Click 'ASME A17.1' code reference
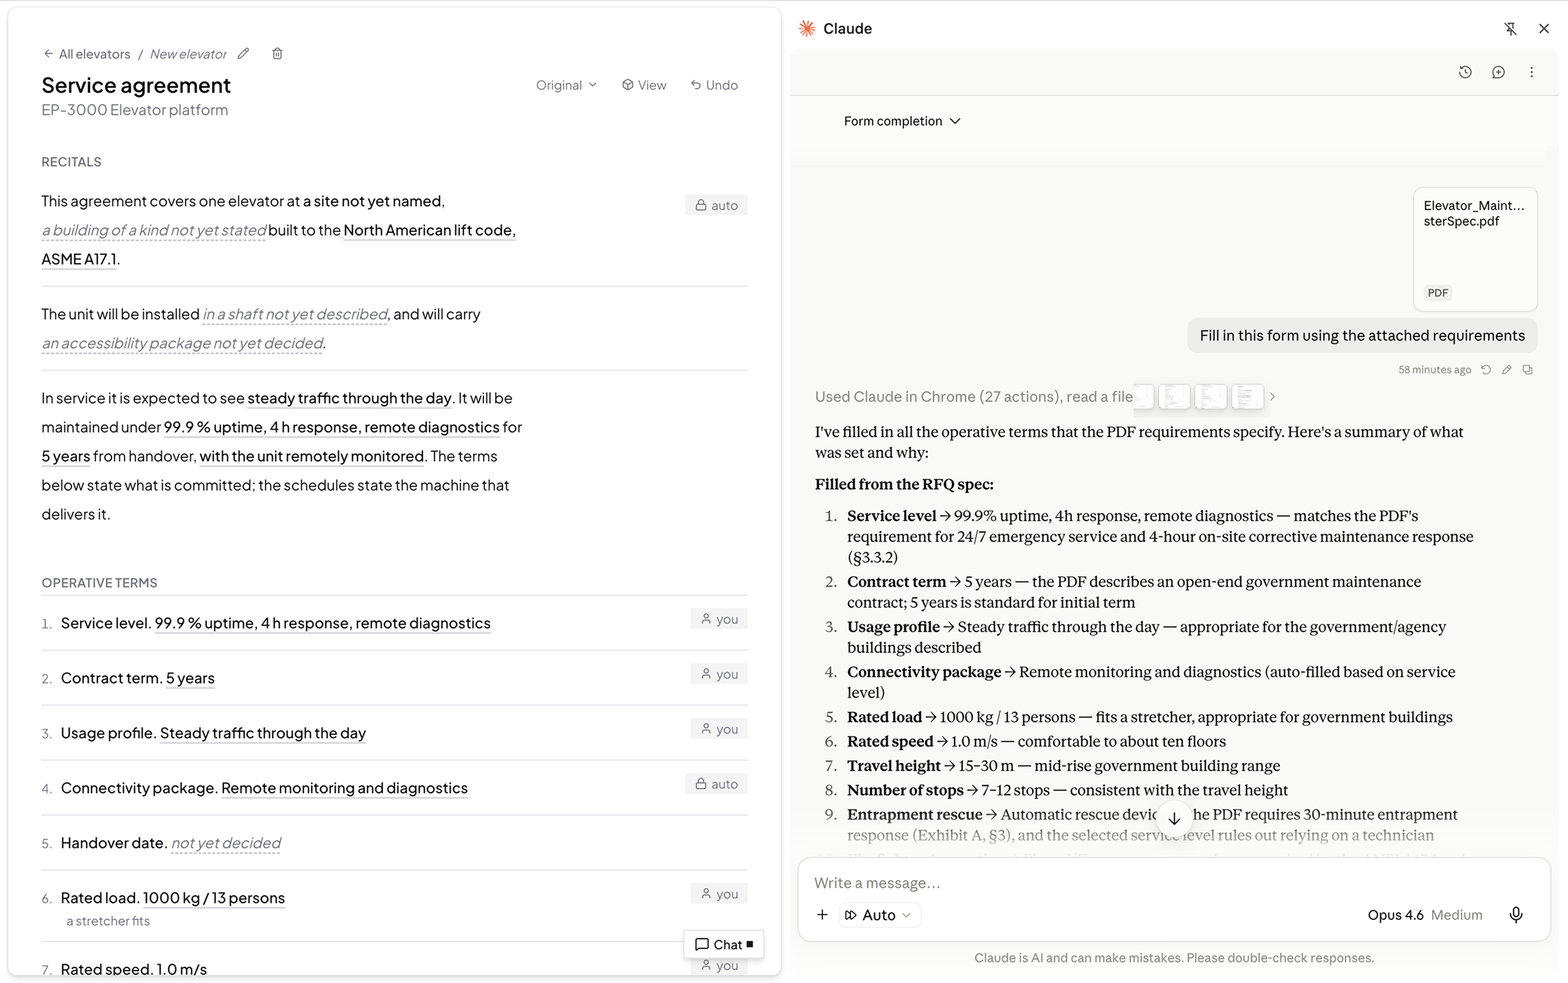 coord(79,259)
